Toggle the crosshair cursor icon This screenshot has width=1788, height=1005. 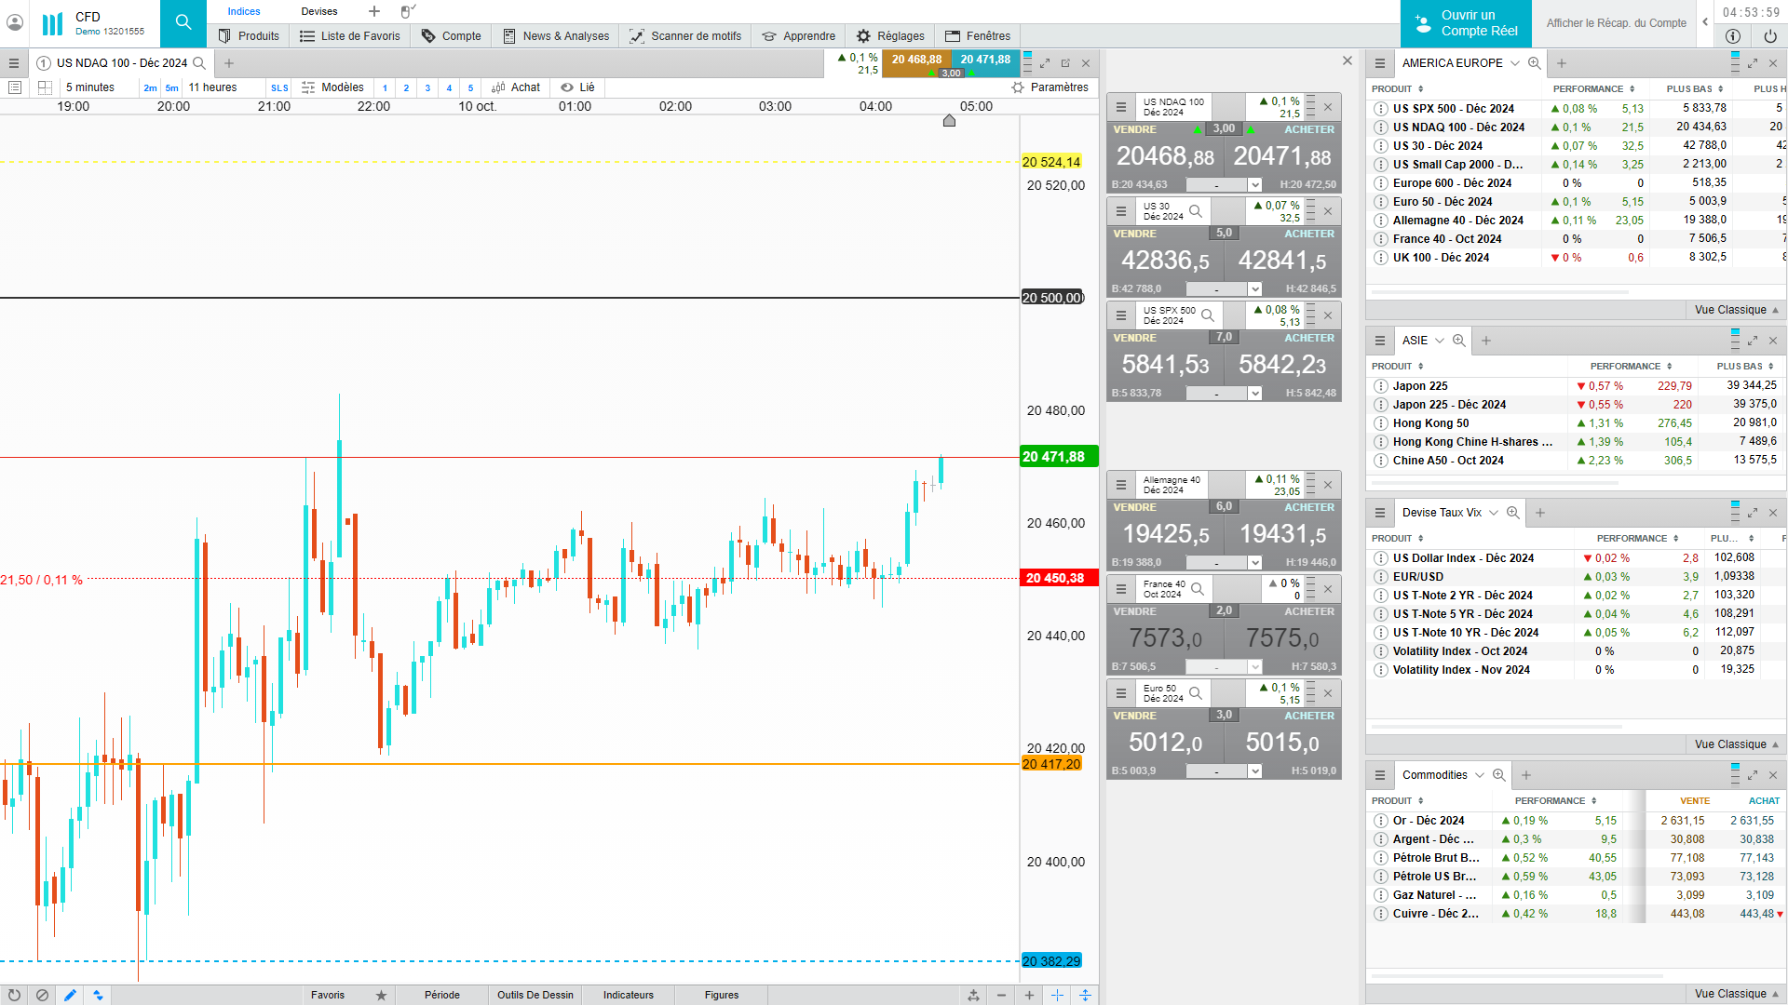click(1057, 995)
